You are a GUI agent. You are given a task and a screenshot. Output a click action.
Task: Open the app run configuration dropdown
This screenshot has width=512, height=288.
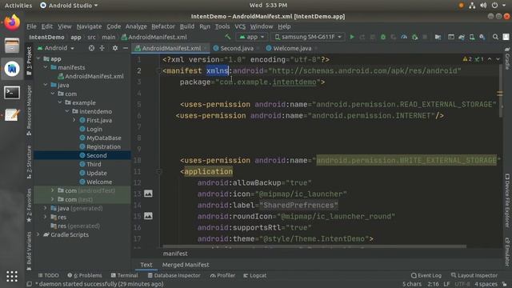pos(252,38)
